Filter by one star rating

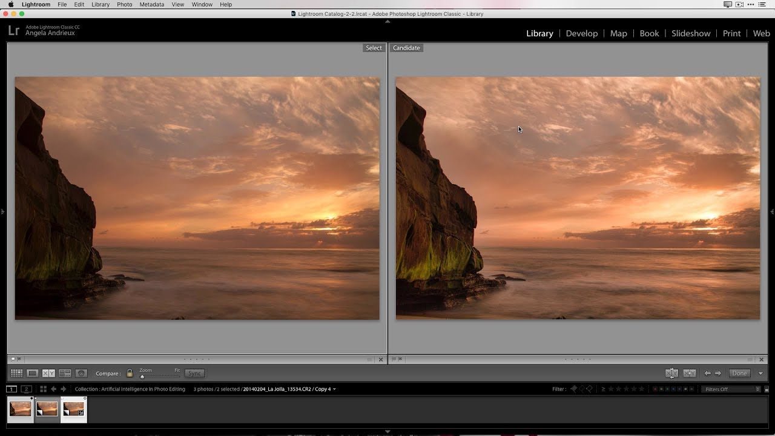pyautogui.click(x=611, y=389)
